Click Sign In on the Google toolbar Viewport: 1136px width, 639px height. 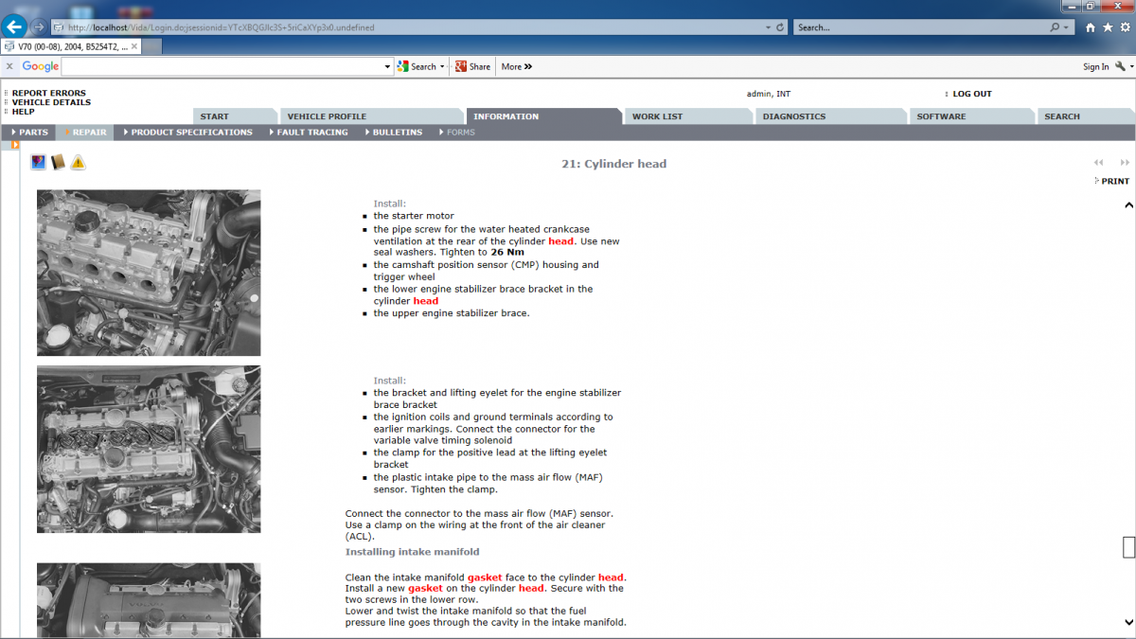coord(1096,66)
